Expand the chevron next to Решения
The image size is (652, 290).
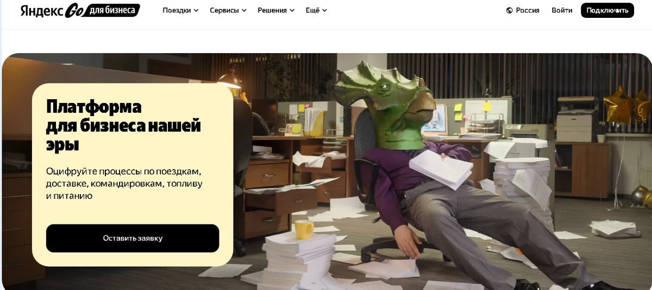pos(292,10)
